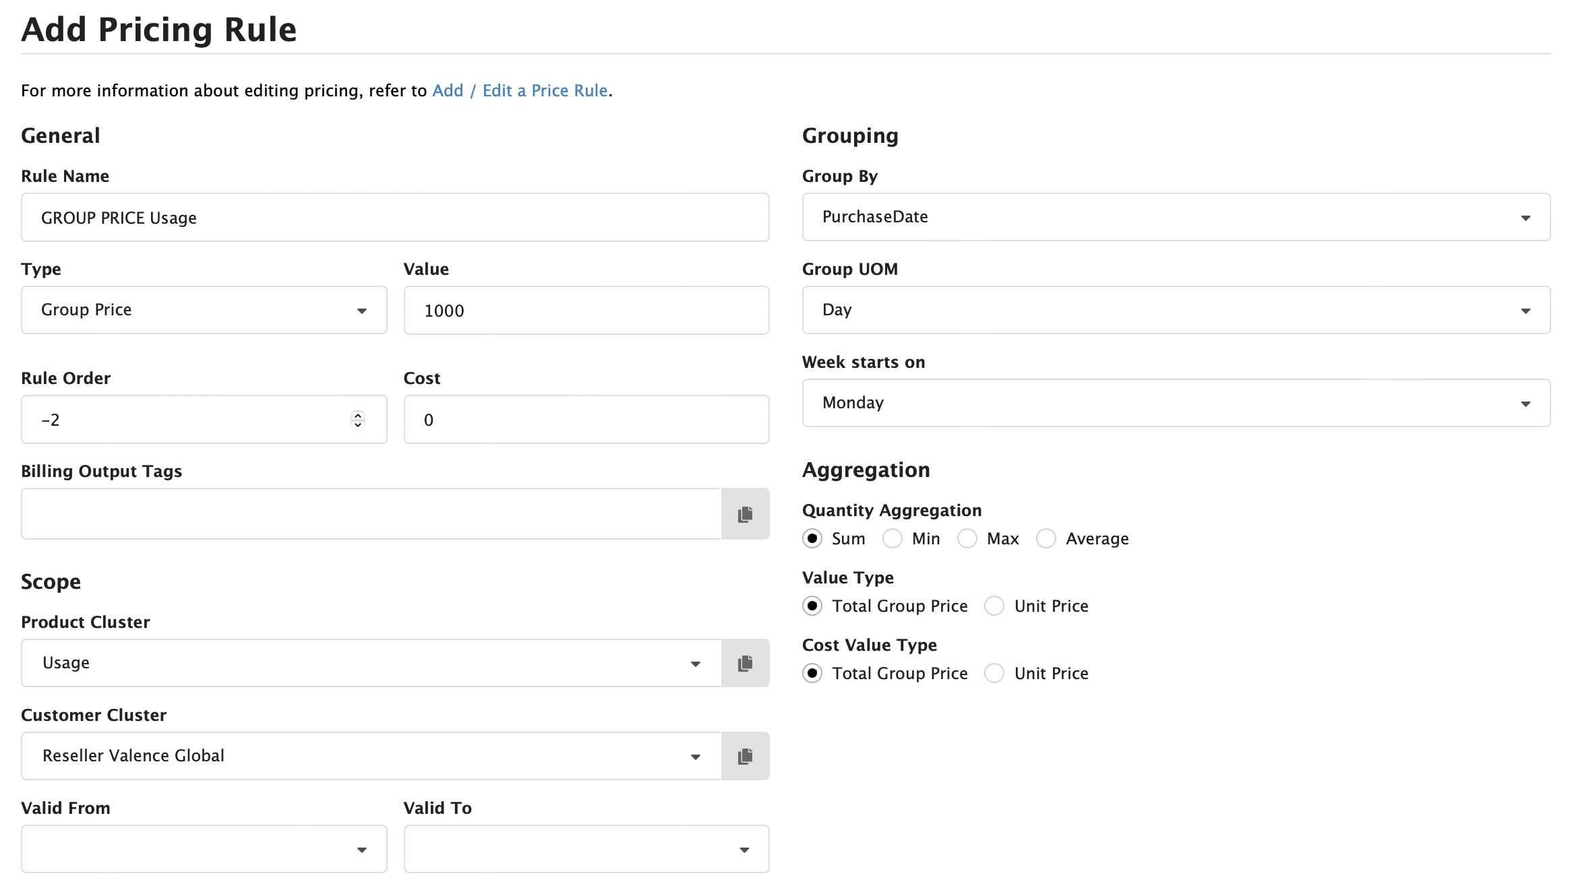The width and height of the screenshot is (1572, 888).
Task: Open the Valid To date selector
Action: pyautogui.click(x=745, y=848)
